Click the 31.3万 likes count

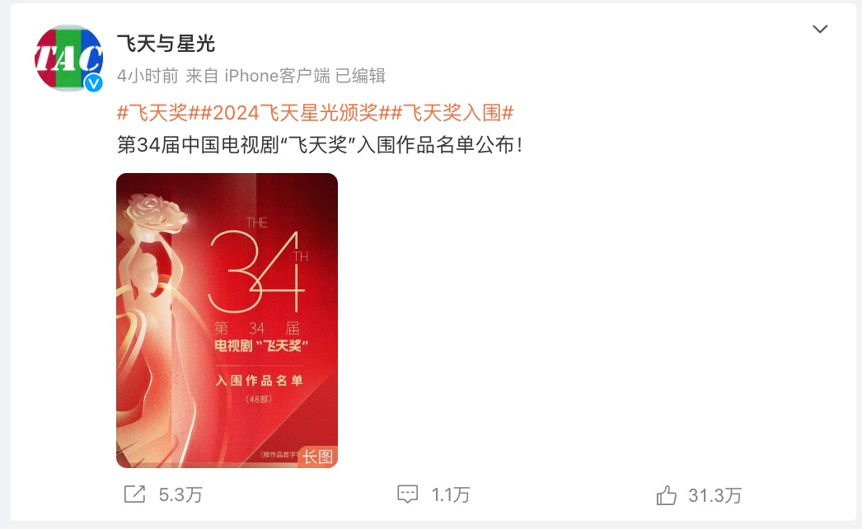point(714,495)
